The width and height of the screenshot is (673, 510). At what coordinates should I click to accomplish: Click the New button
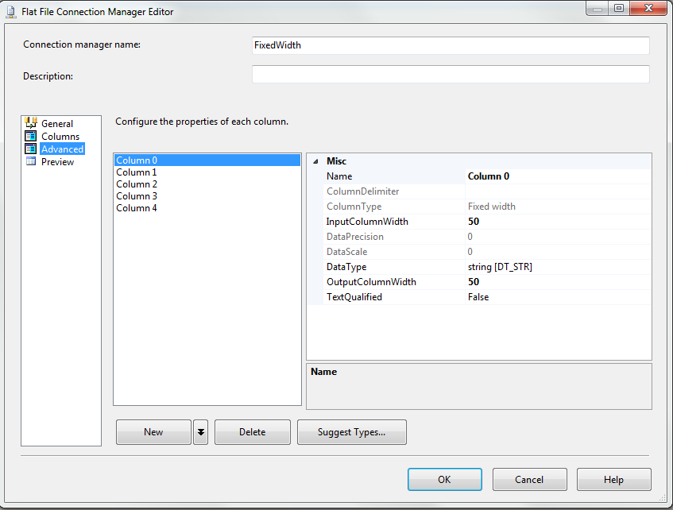(x=153, y=431)
